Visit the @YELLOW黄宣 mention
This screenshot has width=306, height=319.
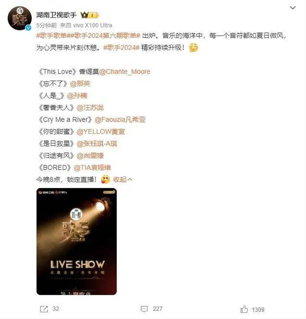click(101, 131)
